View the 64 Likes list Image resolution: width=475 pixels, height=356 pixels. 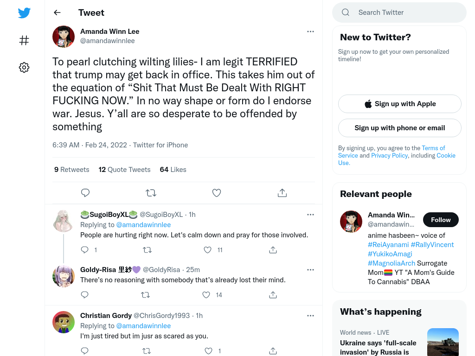coord(173,170)
